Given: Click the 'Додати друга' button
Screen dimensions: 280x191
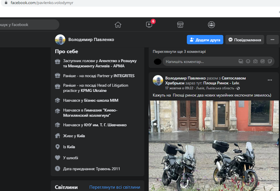Looking at the screenshot, I should pyautogui.click(x=205, y=40).
